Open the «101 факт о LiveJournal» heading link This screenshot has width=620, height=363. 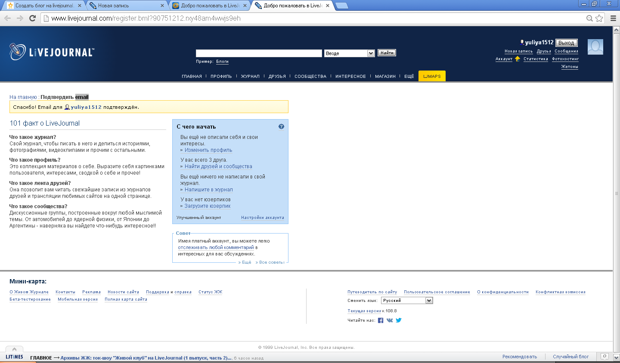(x=45, y=123)
